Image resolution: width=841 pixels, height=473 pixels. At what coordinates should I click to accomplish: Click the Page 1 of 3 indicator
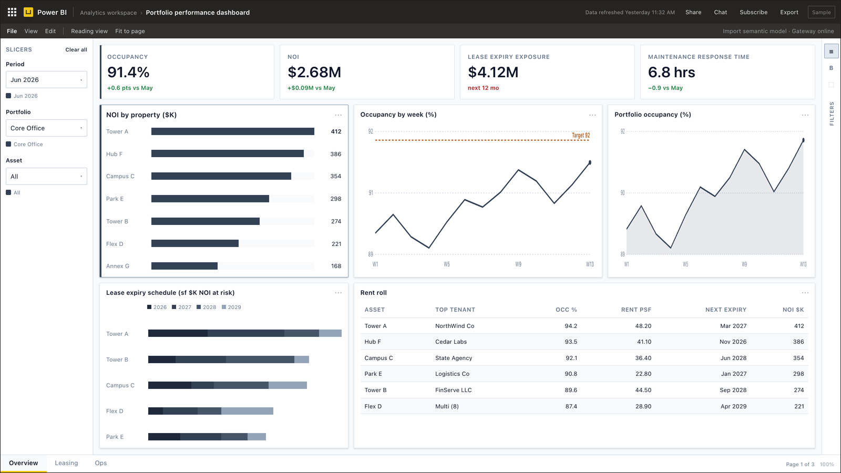tap(800, 464)
